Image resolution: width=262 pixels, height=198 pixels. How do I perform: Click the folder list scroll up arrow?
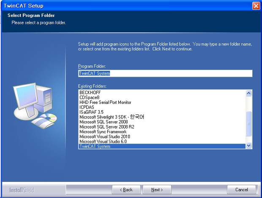[x=248, y=93]
